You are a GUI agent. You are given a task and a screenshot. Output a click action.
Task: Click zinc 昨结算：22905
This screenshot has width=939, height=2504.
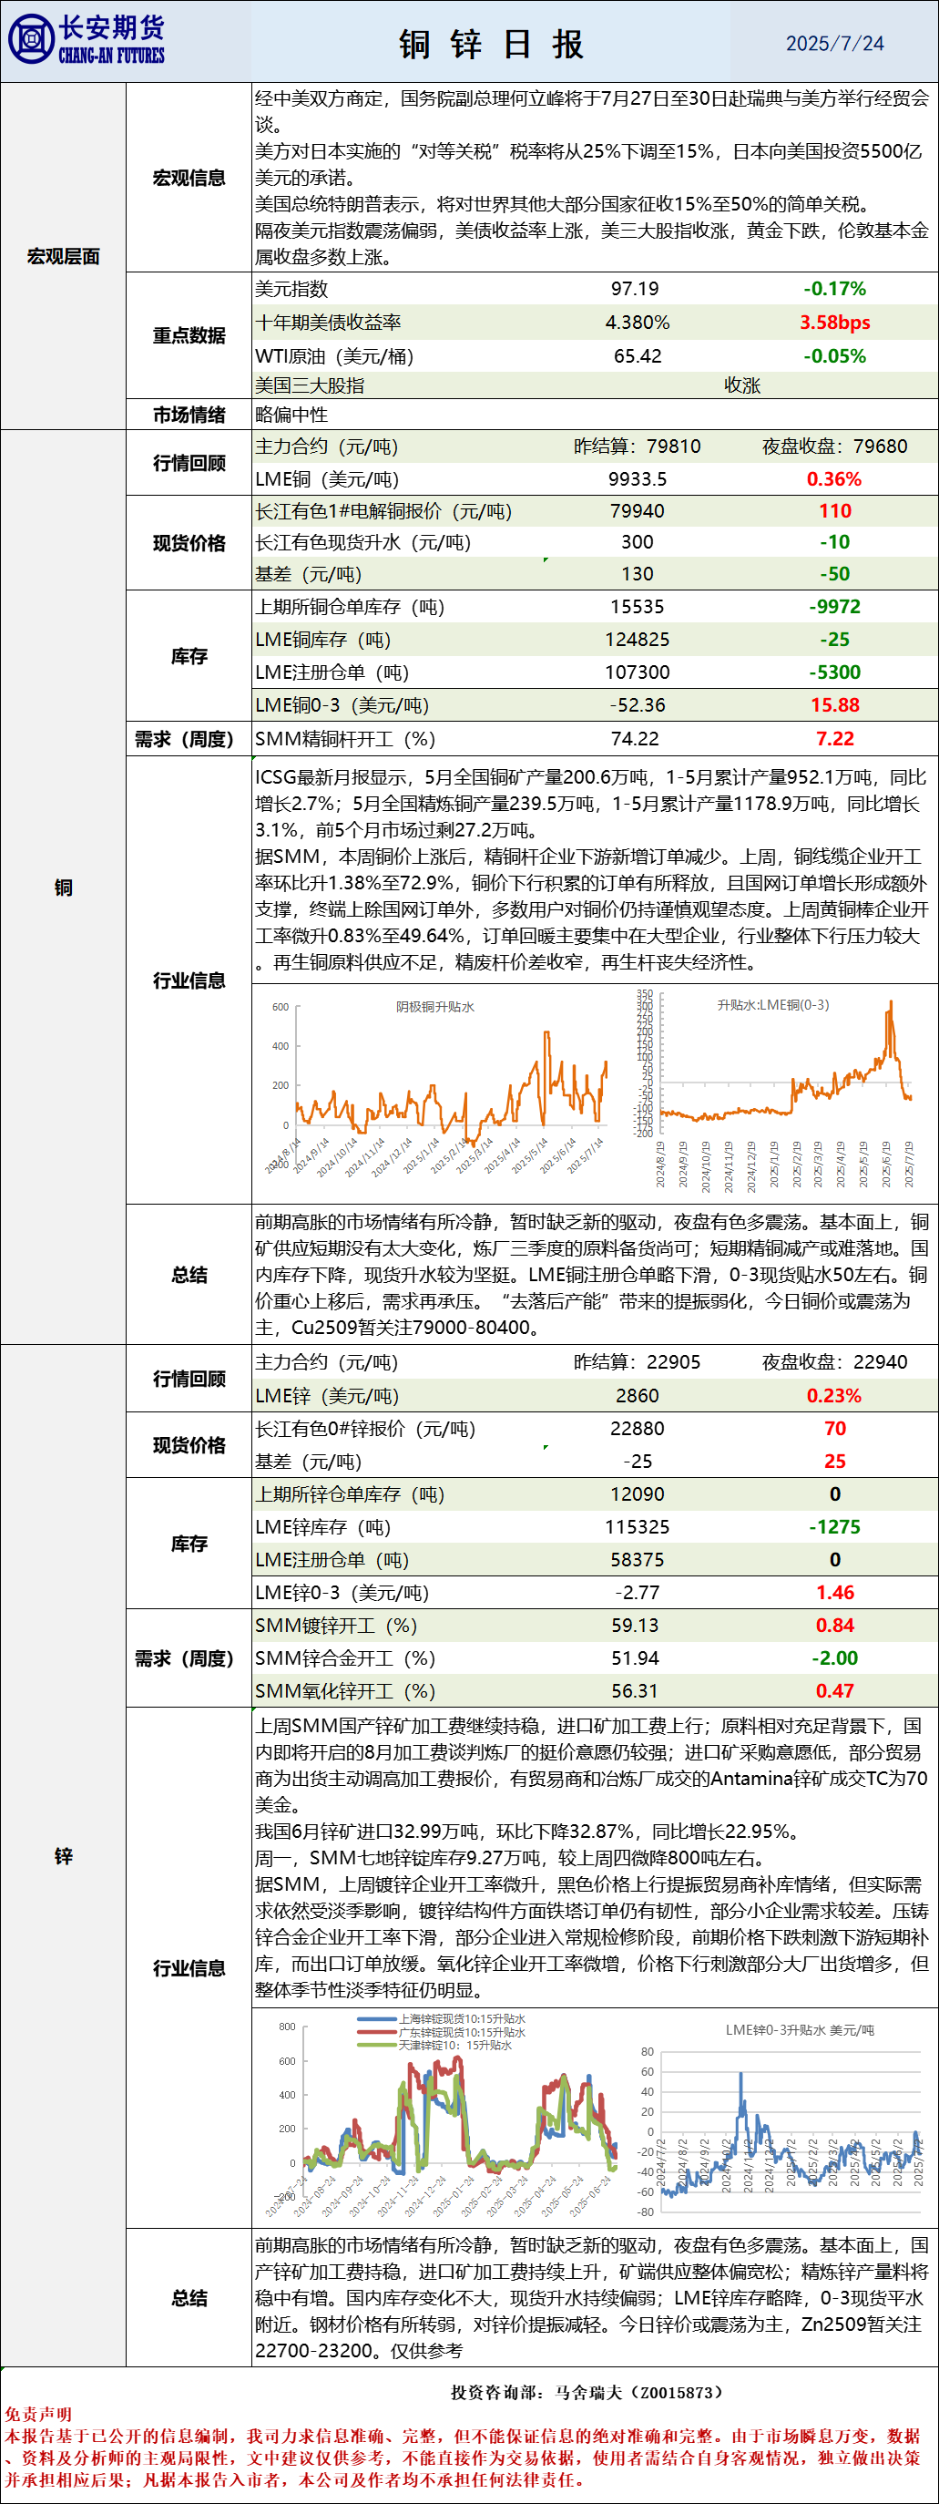coord(637,1362)
